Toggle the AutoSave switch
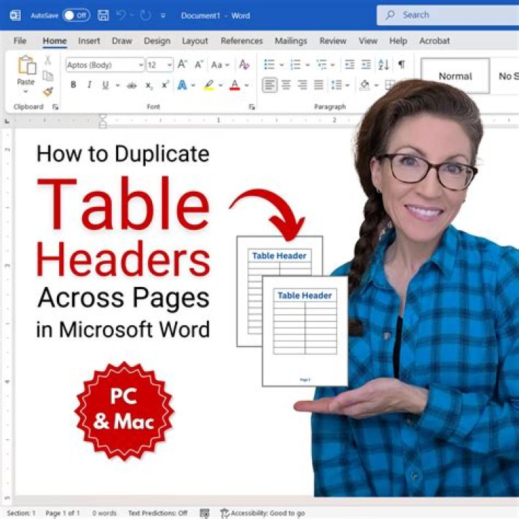 point(76,15)
